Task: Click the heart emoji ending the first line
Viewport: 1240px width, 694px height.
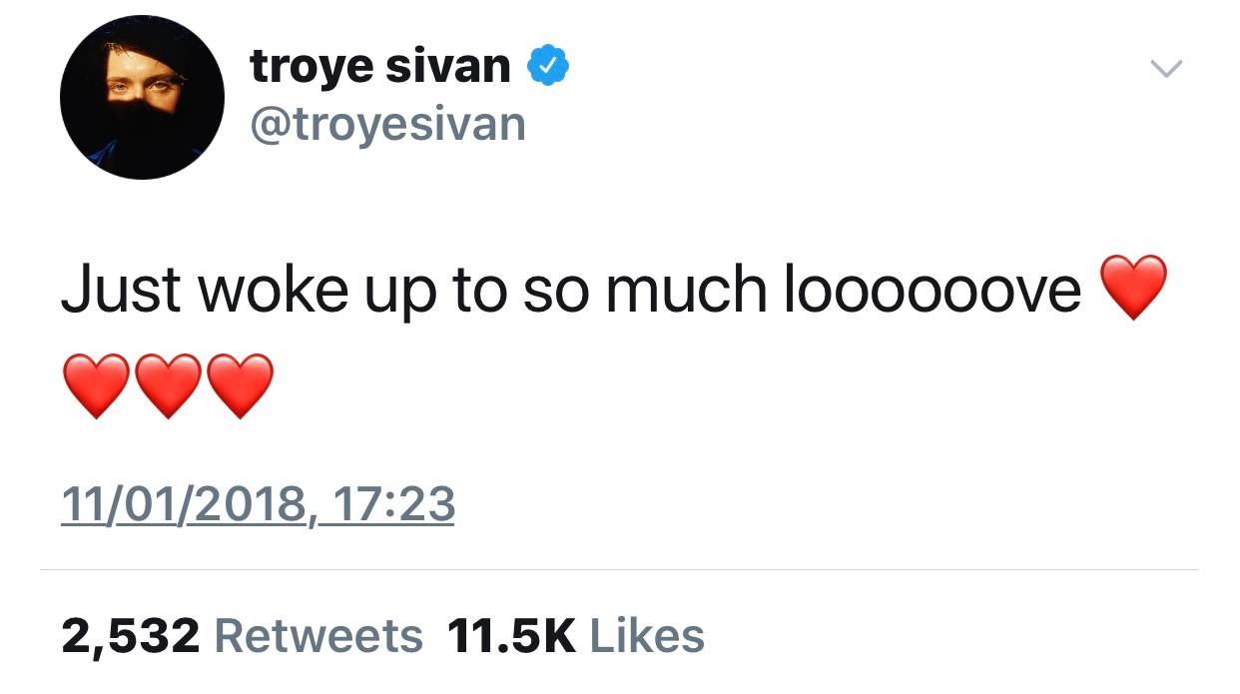Action: (1132, 288)
